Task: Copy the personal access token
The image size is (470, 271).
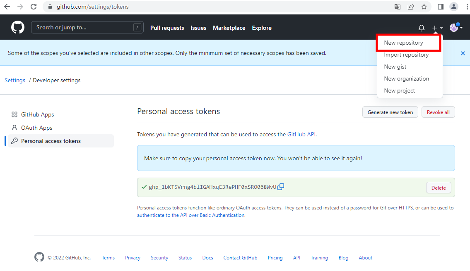Action: (x=281, y=187)
